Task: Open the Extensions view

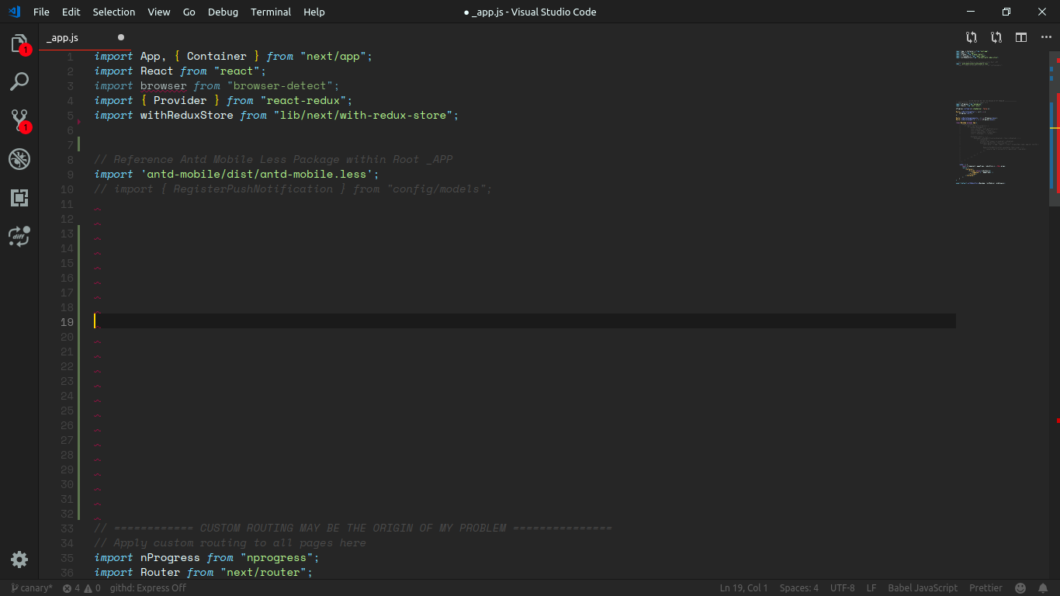Action: click(x=20, y=198)
